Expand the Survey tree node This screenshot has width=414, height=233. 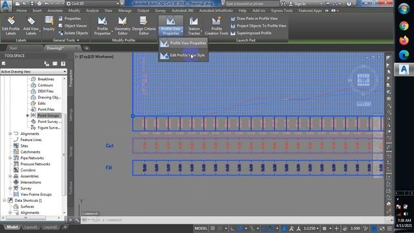coord(10,188)
